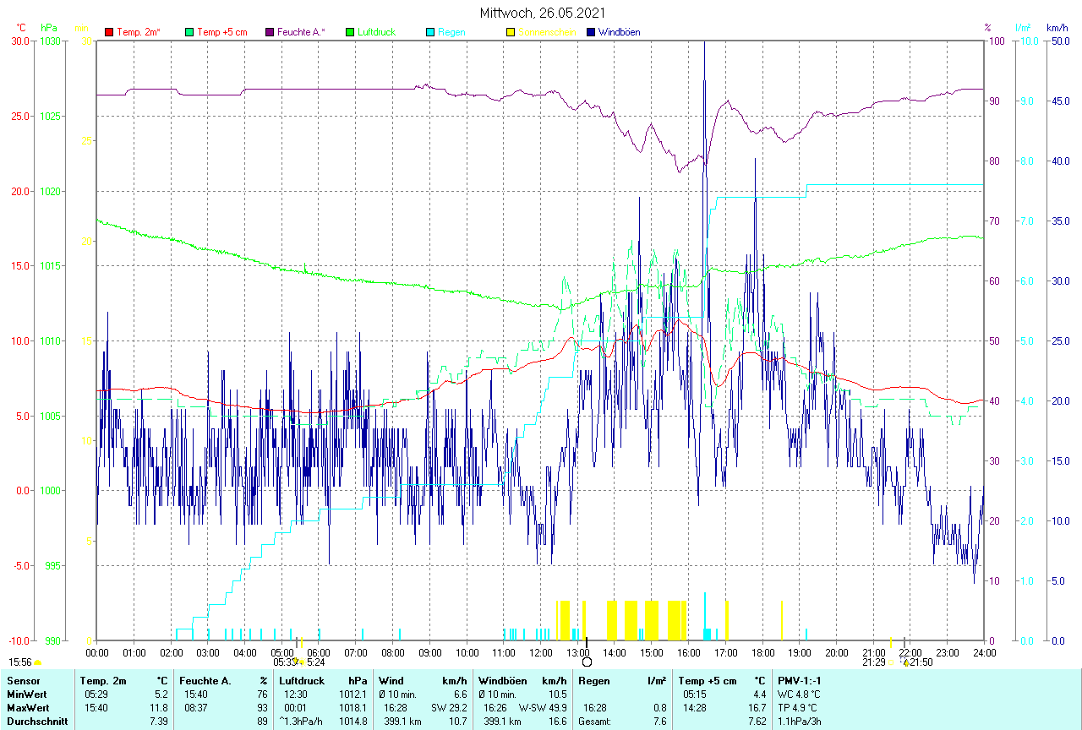Viewport: 1082px width, 730px height.
Task: Click the Durchschnitt row label
Action: 36,721
